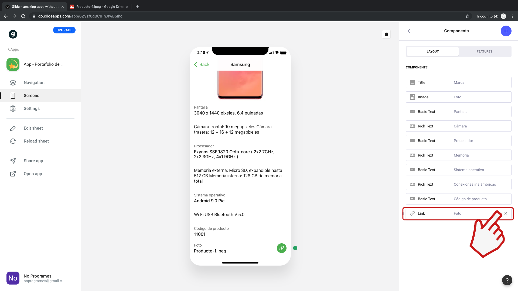Select the Basic Text Procesador component
518x291 pixels.
click(458, 141)
